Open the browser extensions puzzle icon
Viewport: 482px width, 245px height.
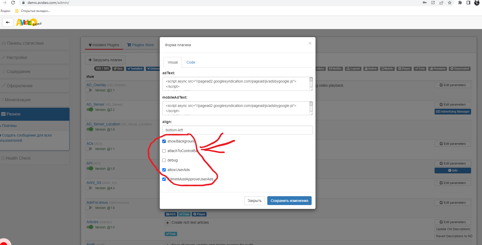click(460, 3)
